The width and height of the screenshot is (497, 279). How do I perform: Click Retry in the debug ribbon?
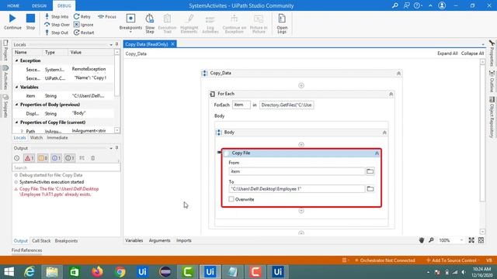[82, 16]
